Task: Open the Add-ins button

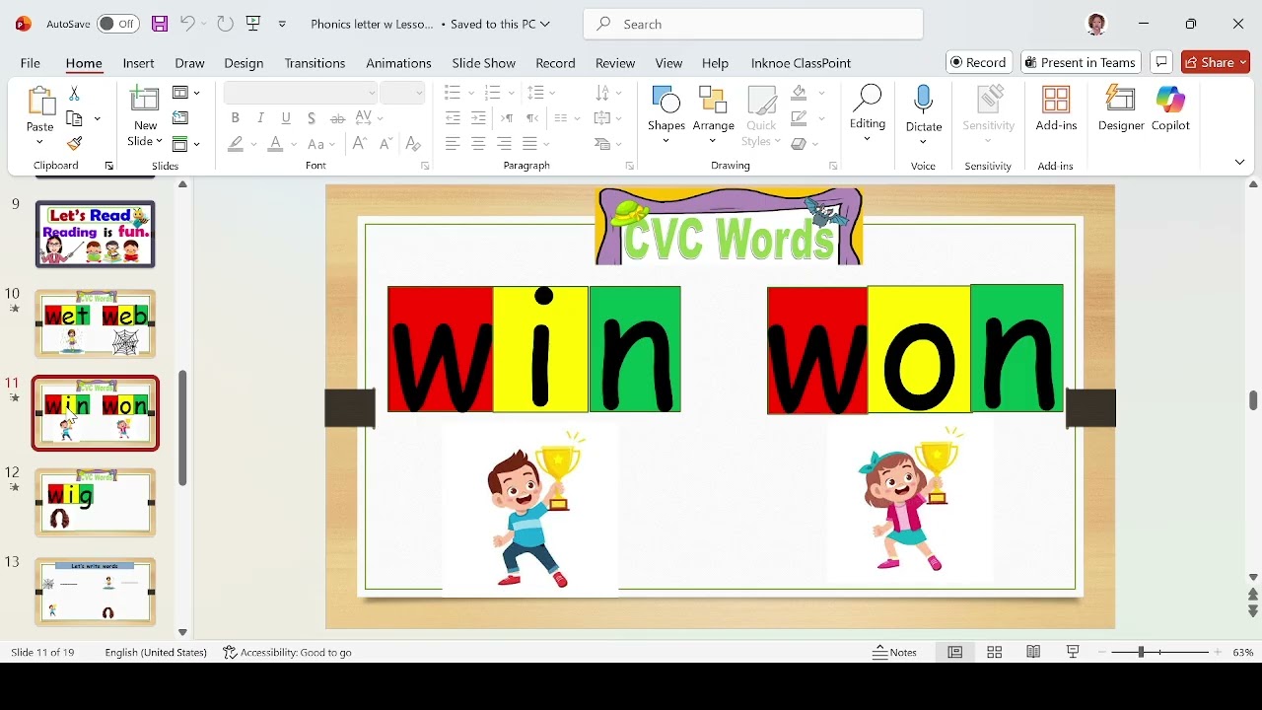Action: click(x=1056, y=109)
